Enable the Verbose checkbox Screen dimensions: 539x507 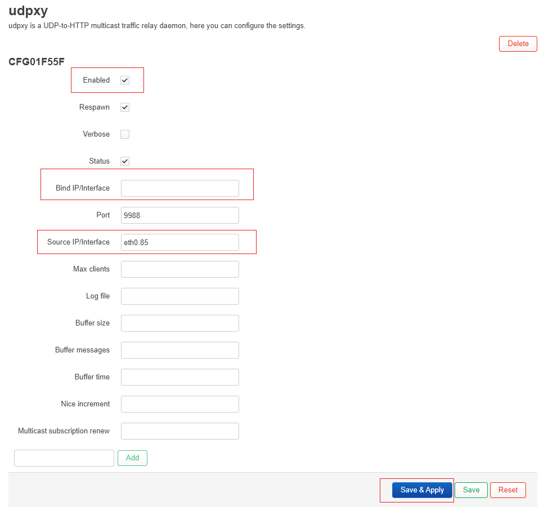pyautogui.click(x=125, y=134)
